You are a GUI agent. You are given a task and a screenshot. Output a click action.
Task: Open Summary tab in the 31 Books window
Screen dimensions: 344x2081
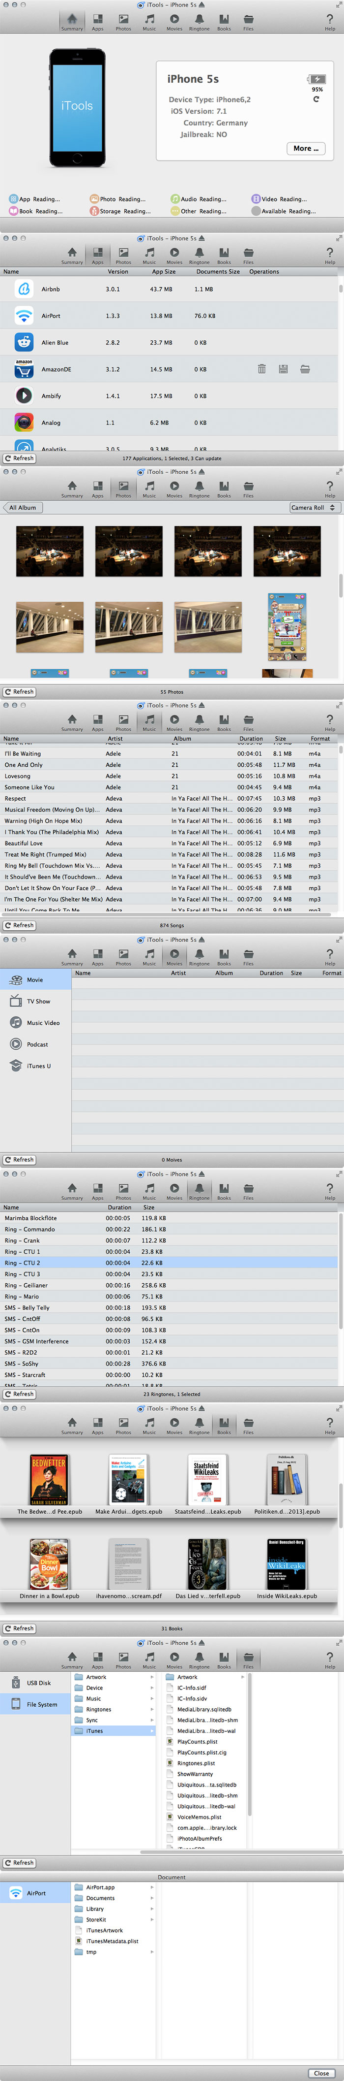[72, 1426]
